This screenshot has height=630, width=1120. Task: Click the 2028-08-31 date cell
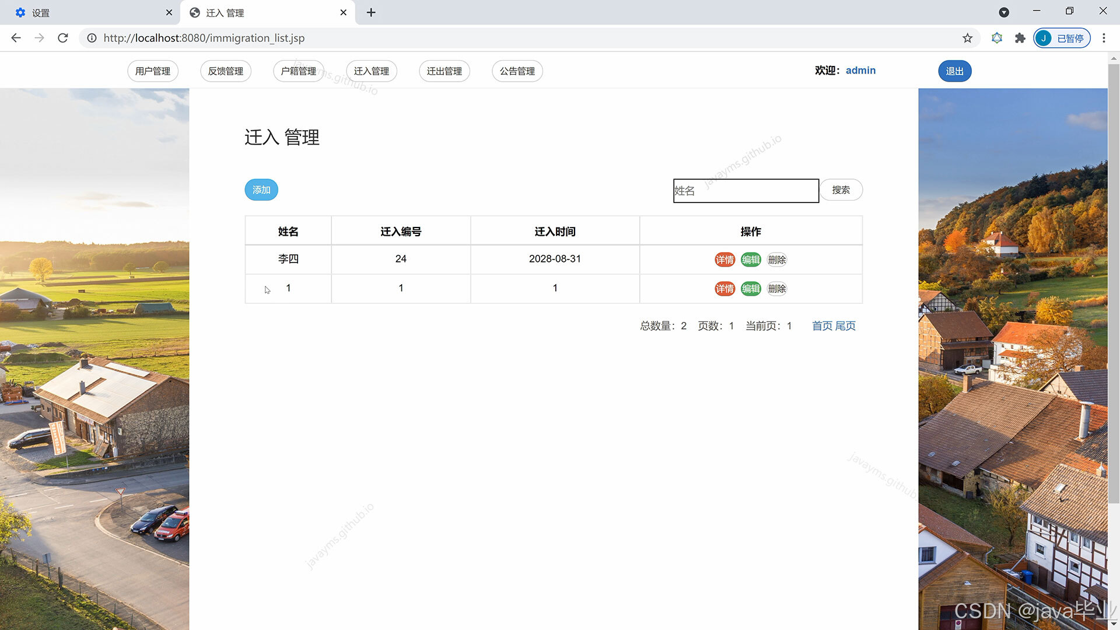click(x=555, y=259)
